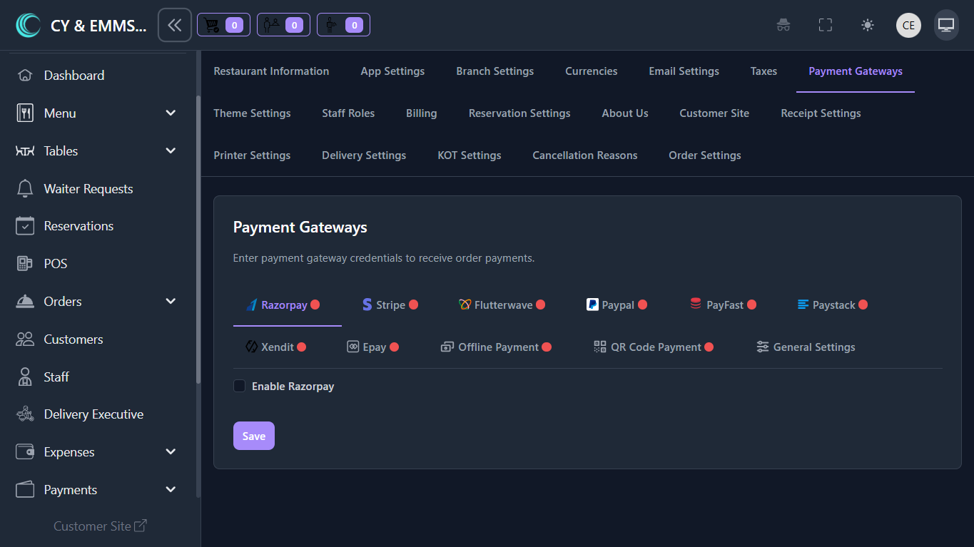This screenshot has width=974, height=547.
Task: Expand the Orders sidebar section
Action: (x=170, y=302)
